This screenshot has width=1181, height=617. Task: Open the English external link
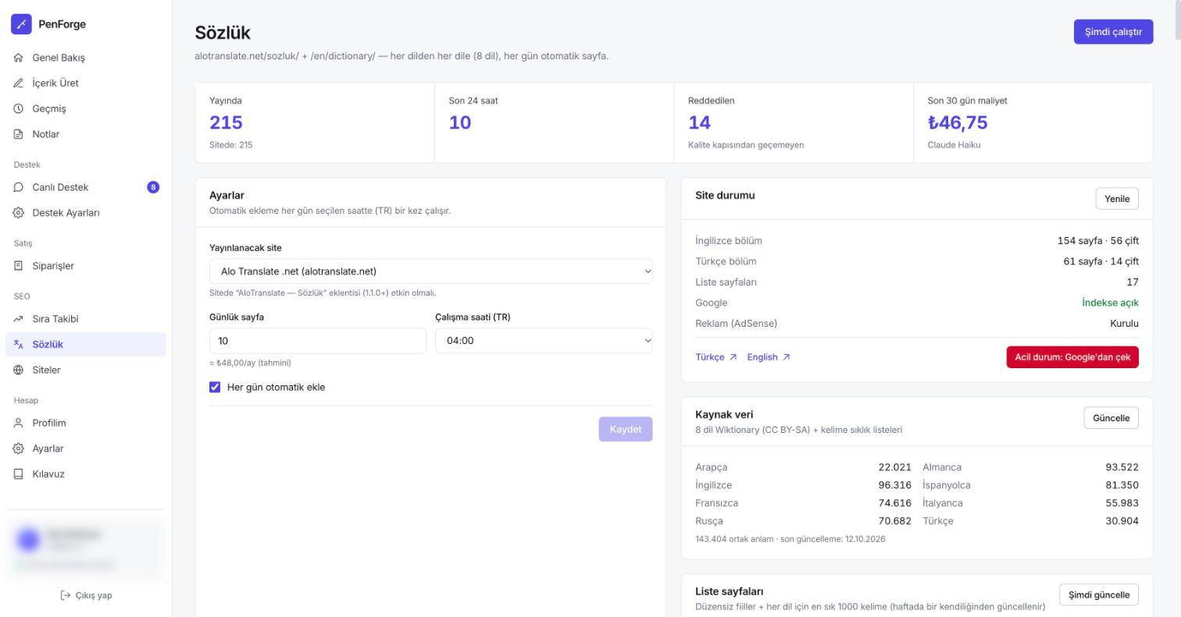pyautogui.click(x=768, y=357)
